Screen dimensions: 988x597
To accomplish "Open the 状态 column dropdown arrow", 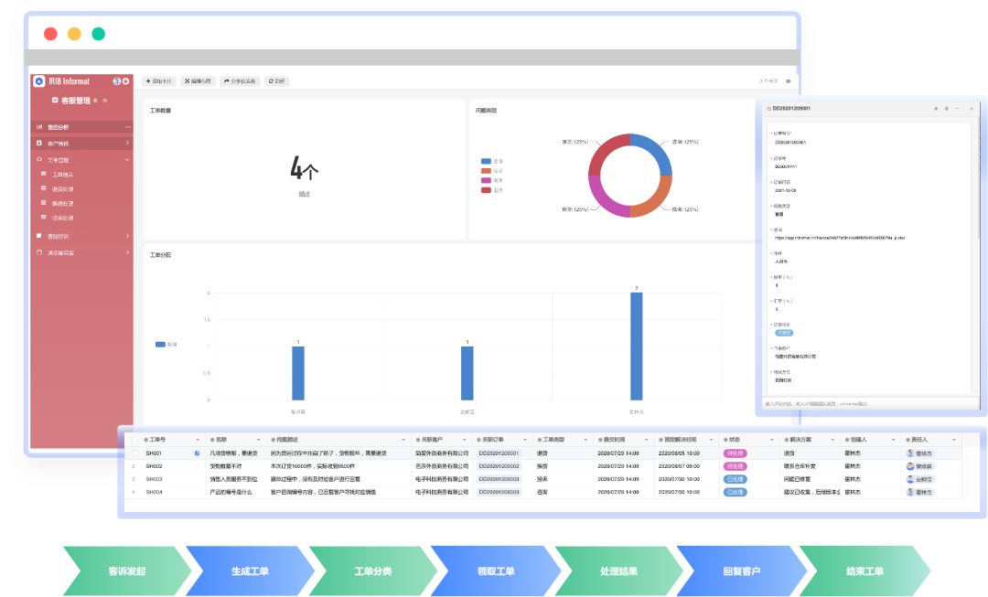I will click(771, 440).
